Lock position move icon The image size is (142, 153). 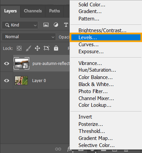click(x=37, y=48)
